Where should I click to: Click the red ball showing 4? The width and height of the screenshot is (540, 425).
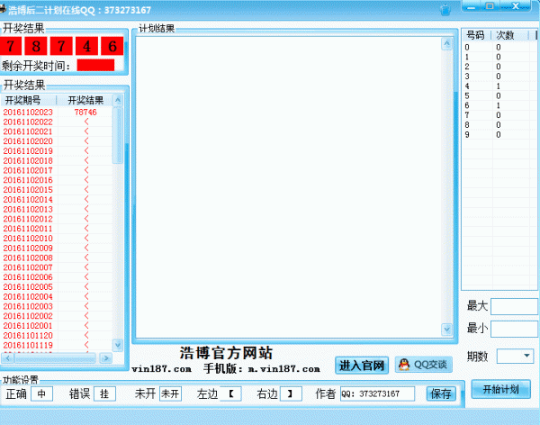pos(86,46)
